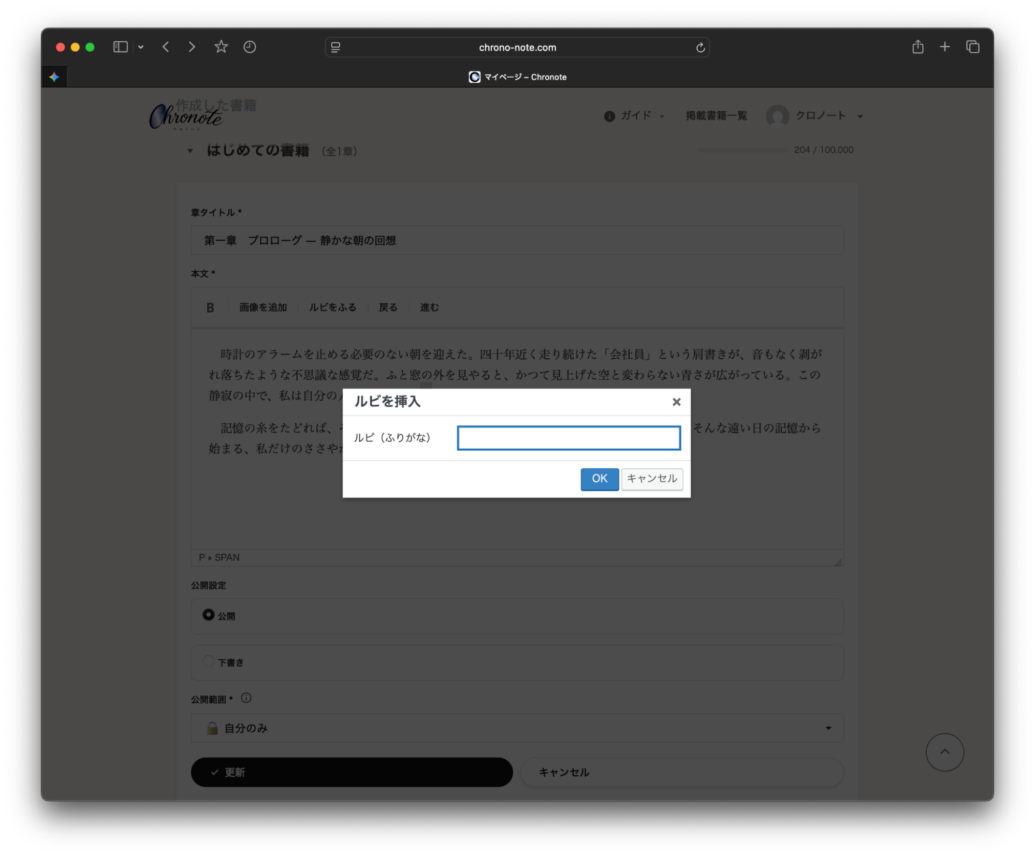Select the 下書き radio button
This screenshot has height=856, width=1035.
click(208, 661)
